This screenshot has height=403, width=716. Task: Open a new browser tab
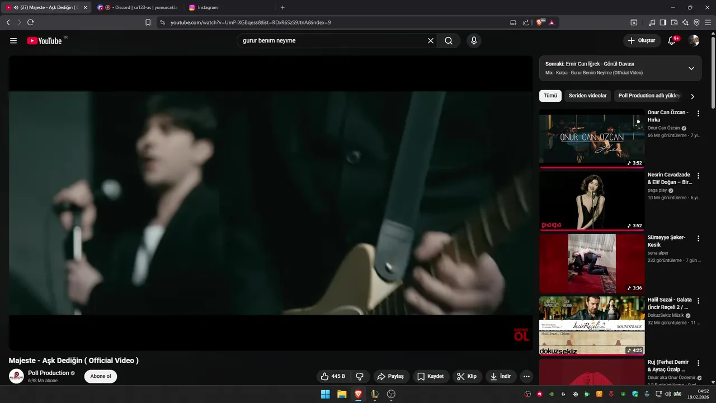[x=282, y=7]
